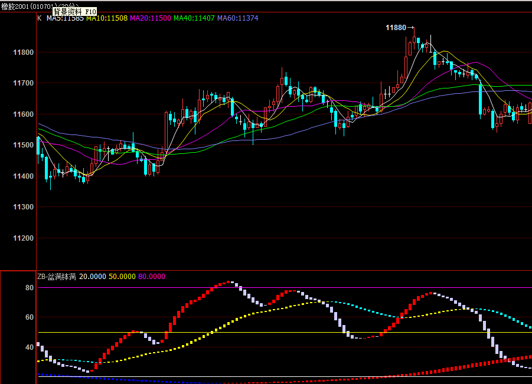Click the 60 level on indicator axis

(x=30, y=317)
